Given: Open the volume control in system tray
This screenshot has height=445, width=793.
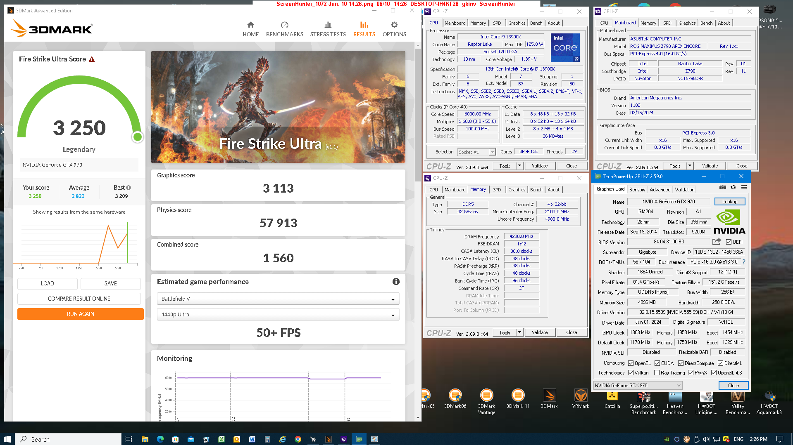Looking at the screenshot, I should (706, 439).
